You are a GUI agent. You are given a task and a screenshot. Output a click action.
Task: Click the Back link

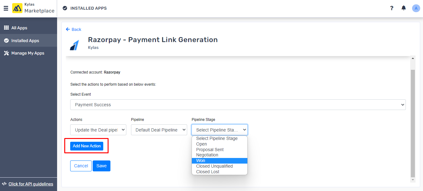click(x=74, y=29)
